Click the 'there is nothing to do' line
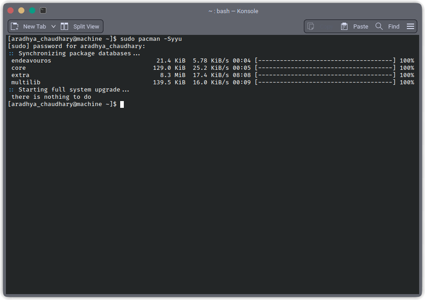The height and width of the screenshot is (300, 425). pyautogui.click(x=51, y=97)
